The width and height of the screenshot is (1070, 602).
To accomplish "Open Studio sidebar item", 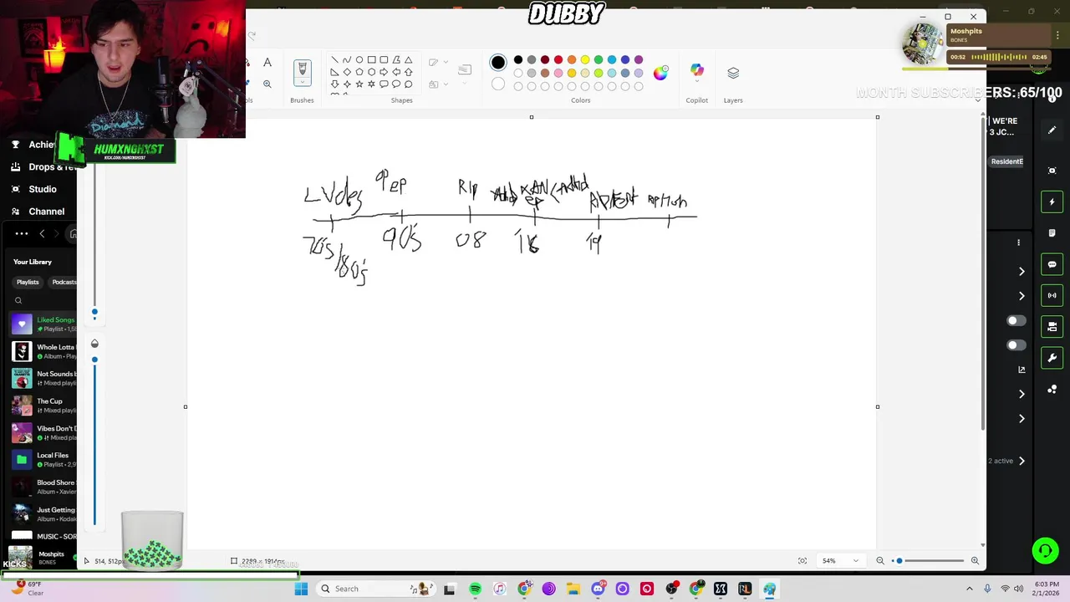I will pos(33,189).
